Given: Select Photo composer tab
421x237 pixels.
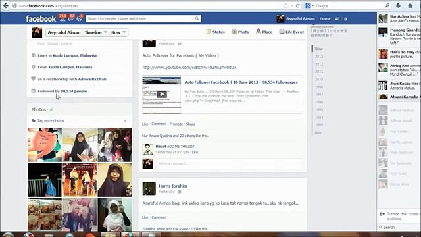Looking at the screenshot, I should point(240,32).
